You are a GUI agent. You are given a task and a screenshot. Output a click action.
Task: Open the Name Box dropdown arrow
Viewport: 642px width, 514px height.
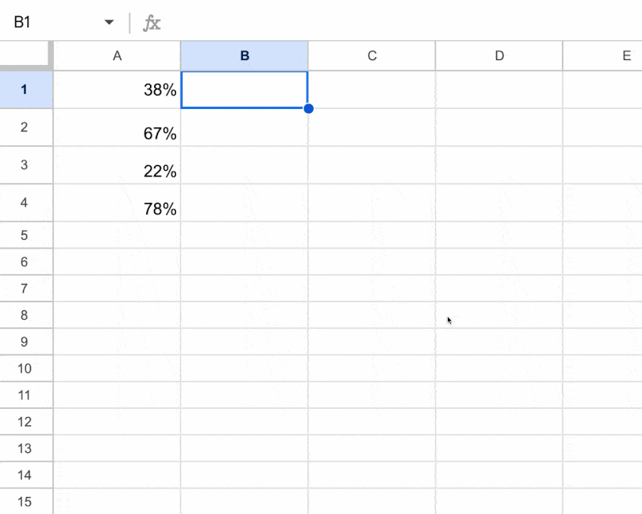[x=109, y=22]
